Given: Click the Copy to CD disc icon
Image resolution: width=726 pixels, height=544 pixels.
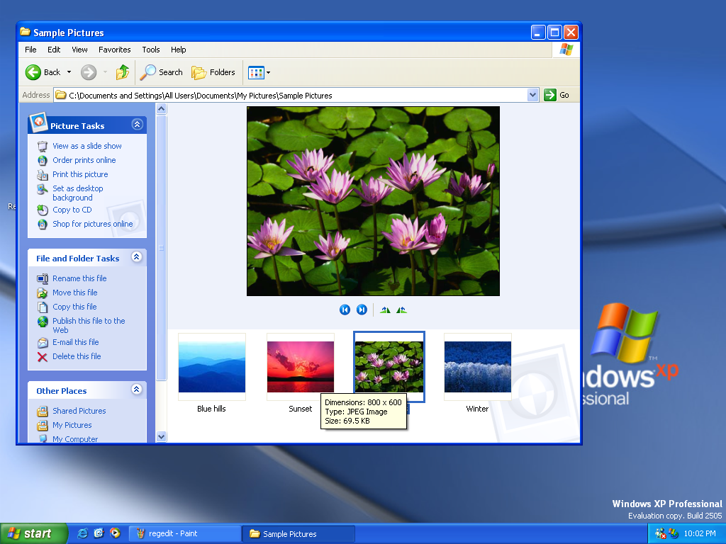Looking at the screenshot, I should (x=43, y=210).
